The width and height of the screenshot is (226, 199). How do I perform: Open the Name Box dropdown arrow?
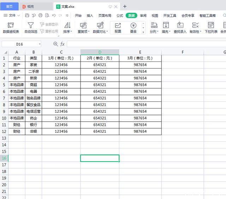pyautogui.click(x=39, y=44)
